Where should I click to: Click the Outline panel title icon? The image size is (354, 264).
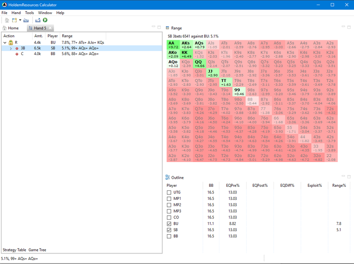pos(168,177)
